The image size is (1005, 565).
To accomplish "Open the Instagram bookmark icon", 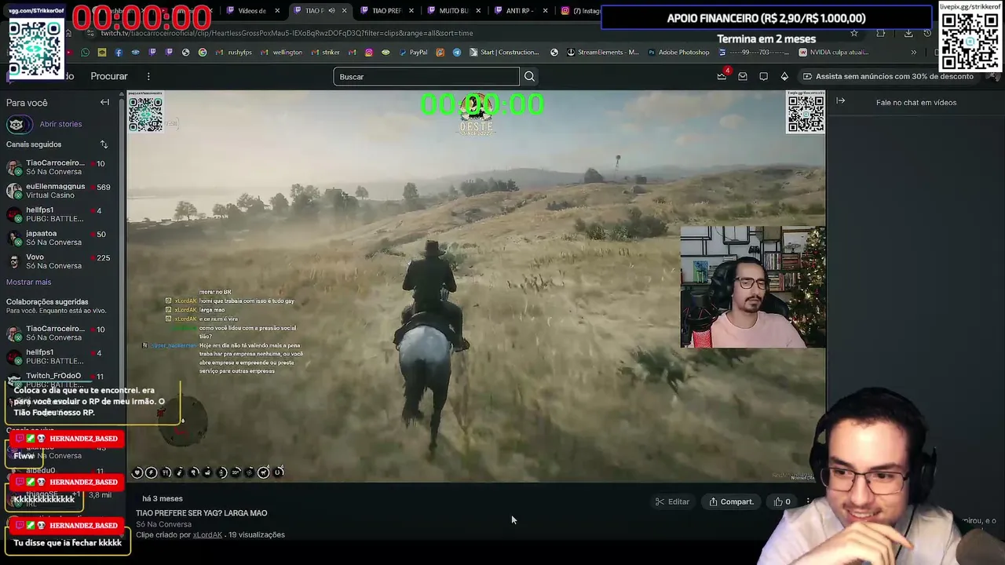I will (x=369, y=53).
